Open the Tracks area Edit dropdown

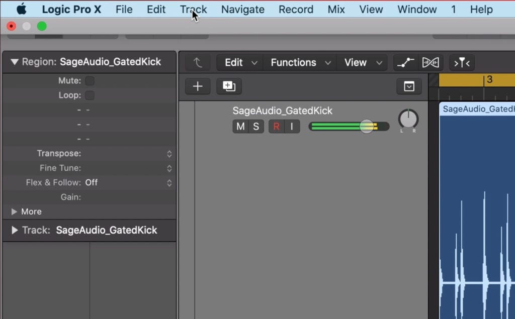pyautogui.click(x=240, y=62)
